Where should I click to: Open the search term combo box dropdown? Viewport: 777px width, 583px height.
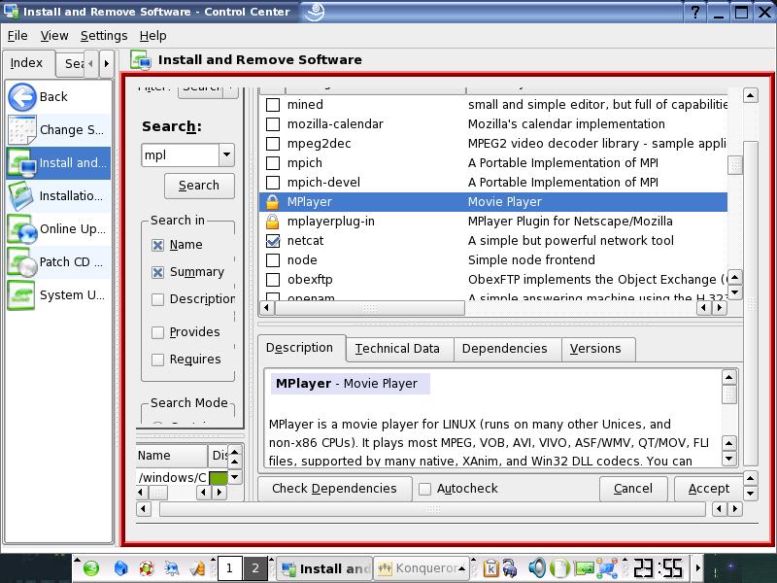(x=226, y=155)
